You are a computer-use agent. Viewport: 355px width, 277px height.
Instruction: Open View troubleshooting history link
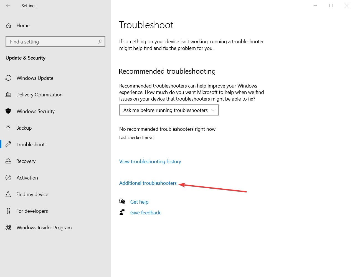coord(150,161)
